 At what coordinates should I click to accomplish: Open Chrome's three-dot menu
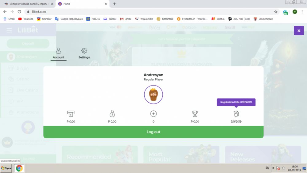click(302, 12)
